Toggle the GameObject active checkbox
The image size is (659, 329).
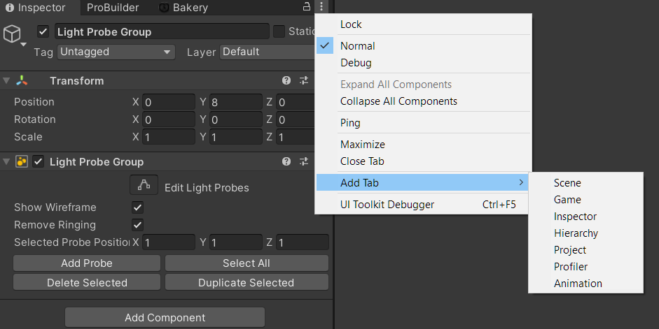[44, 31]
